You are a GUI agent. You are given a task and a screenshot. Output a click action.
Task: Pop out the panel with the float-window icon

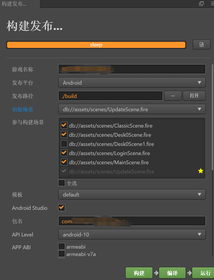[202, 4]
